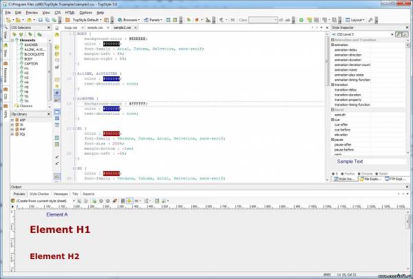Select transition-duration property in Style Inspector

pyautogui.click(x=348, y=95)
